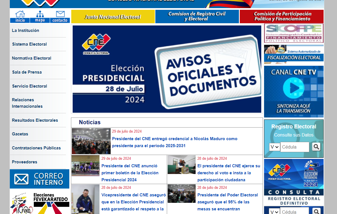337x214 pixels.
Task: Open the Junta Nacional Electoral tab
Action: pos(113,17)
